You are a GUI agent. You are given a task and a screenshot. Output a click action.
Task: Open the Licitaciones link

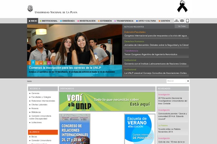[37, 122]
